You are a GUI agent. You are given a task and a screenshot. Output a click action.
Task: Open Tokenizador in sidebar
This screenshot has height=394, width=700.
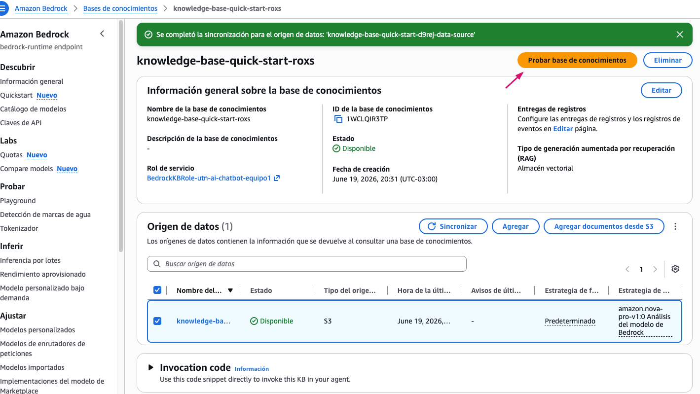tap(19, 228)
